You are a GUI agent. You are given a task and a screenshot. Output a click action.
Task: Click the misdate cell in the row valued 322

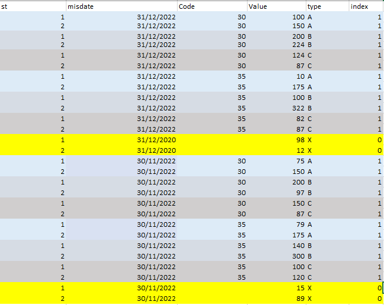click(x=122, y=108)
